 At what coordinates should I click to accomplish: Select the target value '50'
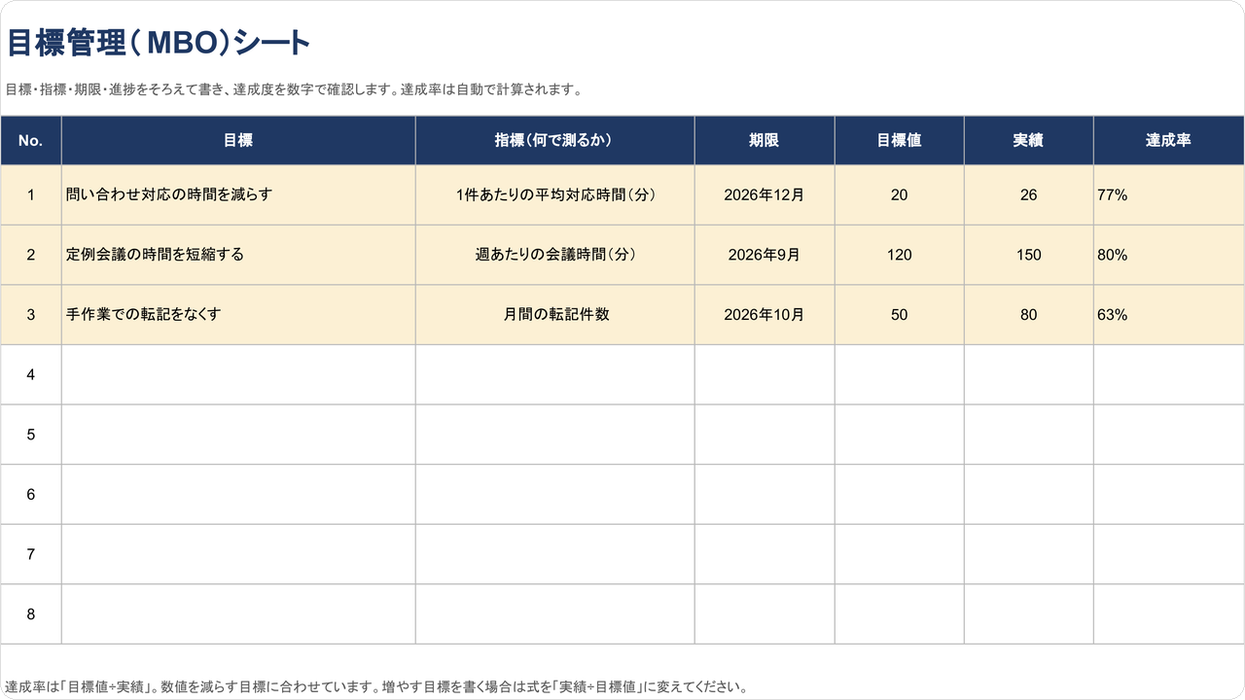click(x=900, y=315)
